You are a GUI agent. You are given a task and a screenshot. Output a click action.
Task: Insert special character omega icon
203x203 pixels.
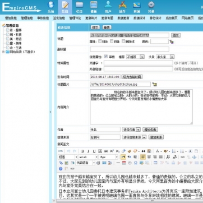(x=136, y=163)
